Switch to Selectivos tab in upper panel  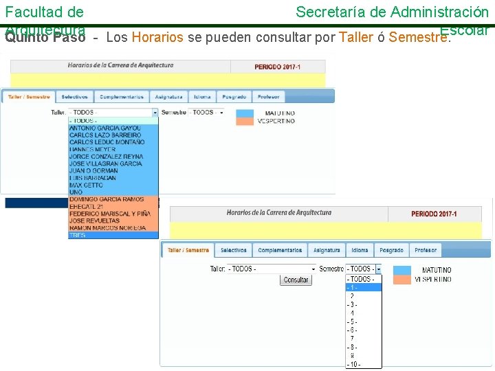[x=74, y=97]
